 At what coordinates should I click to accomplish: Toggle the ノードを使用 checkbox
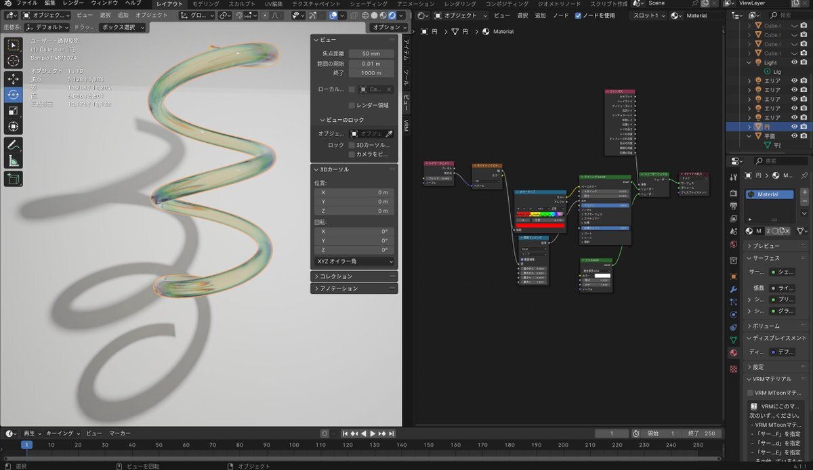point(578,15)
